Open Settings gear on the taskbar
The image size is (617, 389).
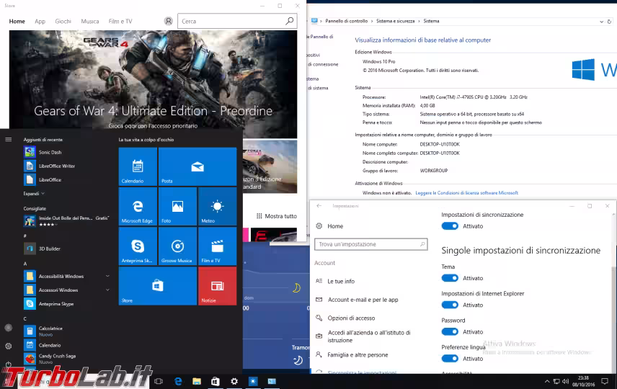click(234, 381)
